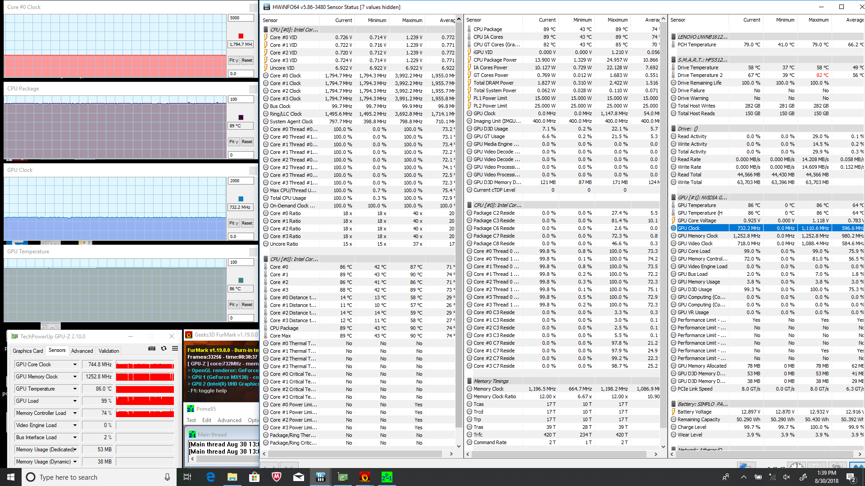Click the 5000 maximum value field
The image size is (865, 486).
pyautogui.click(x=241, y=18)
